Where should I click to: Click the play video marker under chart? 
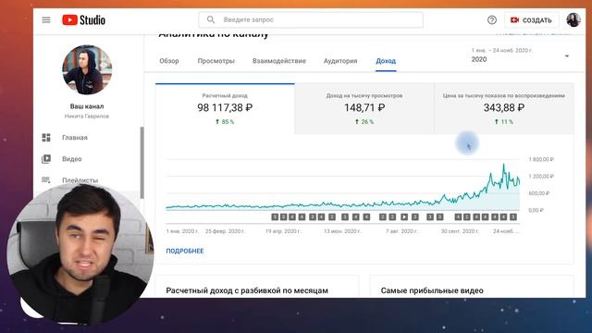click(404, 217)
